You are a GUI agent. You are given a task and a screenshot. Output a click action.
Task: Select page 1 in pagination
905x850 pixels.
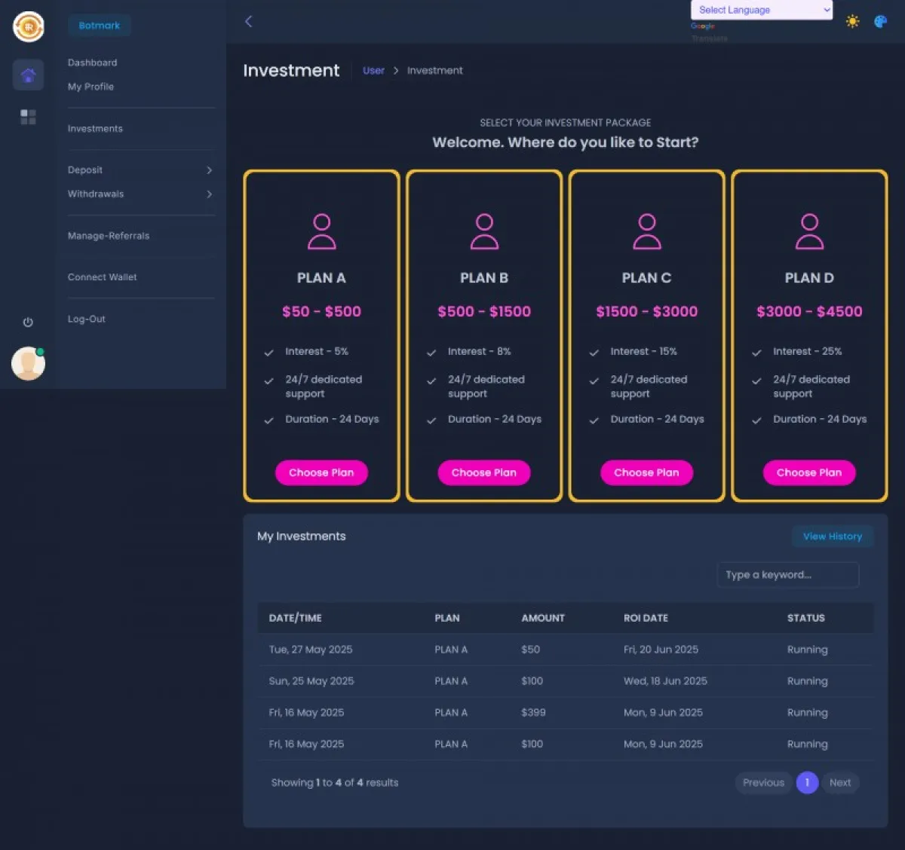click(x=807, y=783)
